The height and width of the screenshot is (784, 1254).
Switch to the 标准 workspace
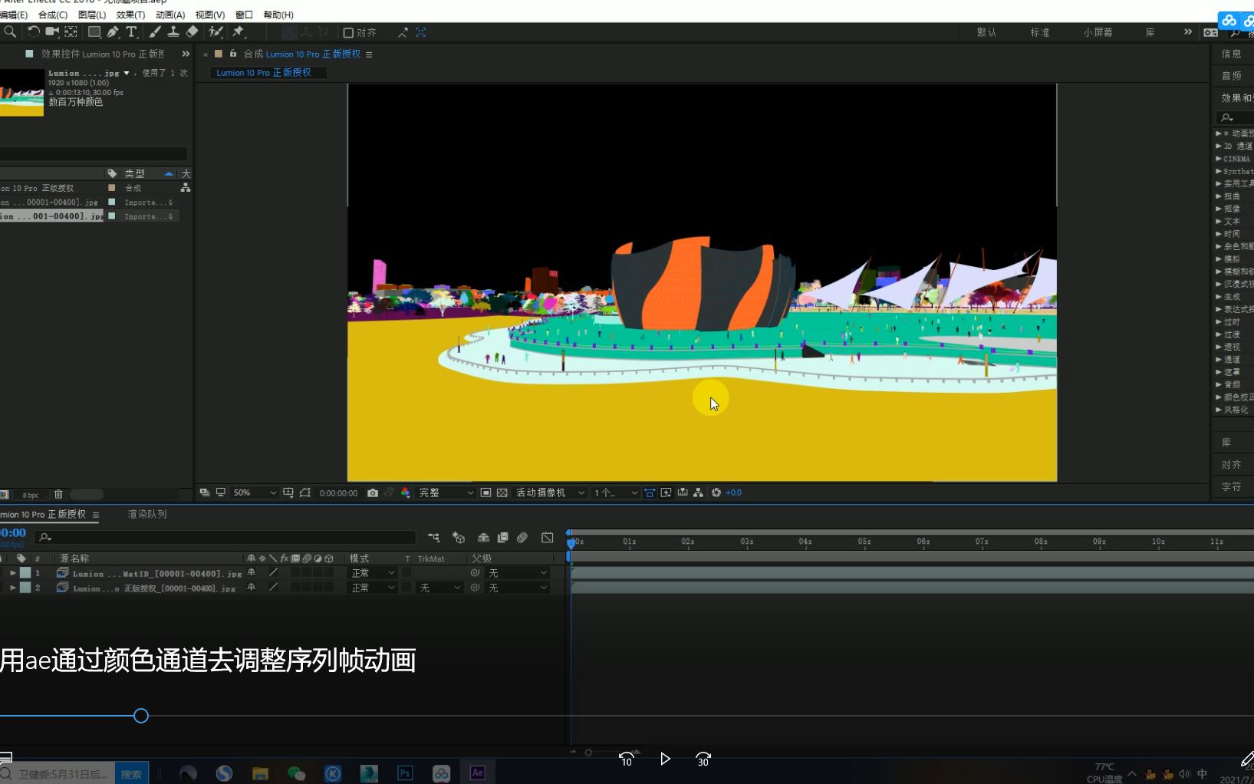1041,32
